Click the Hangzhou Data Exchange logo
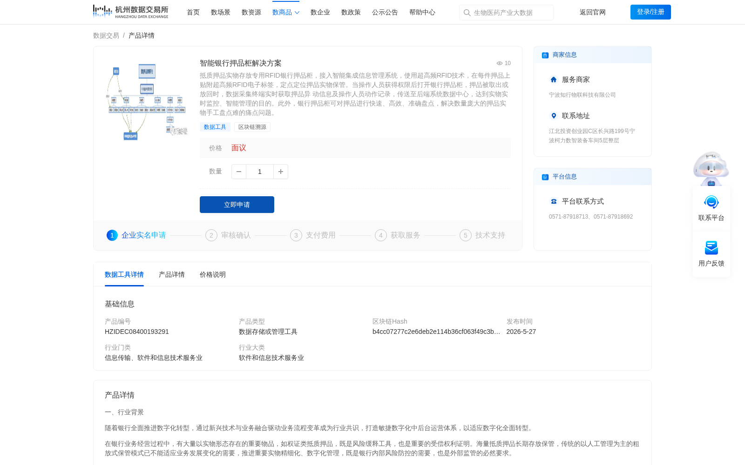 pos(130,12)
